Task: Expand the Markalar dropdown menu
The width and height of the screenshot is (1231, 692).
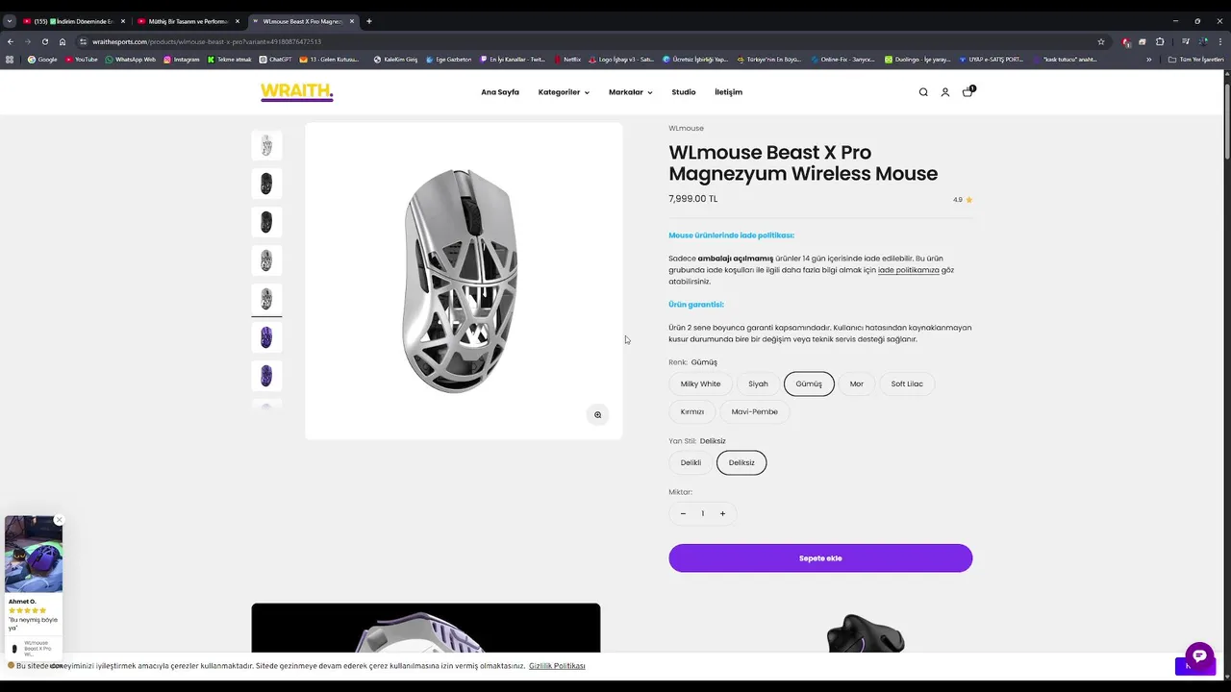Action: 630,92
